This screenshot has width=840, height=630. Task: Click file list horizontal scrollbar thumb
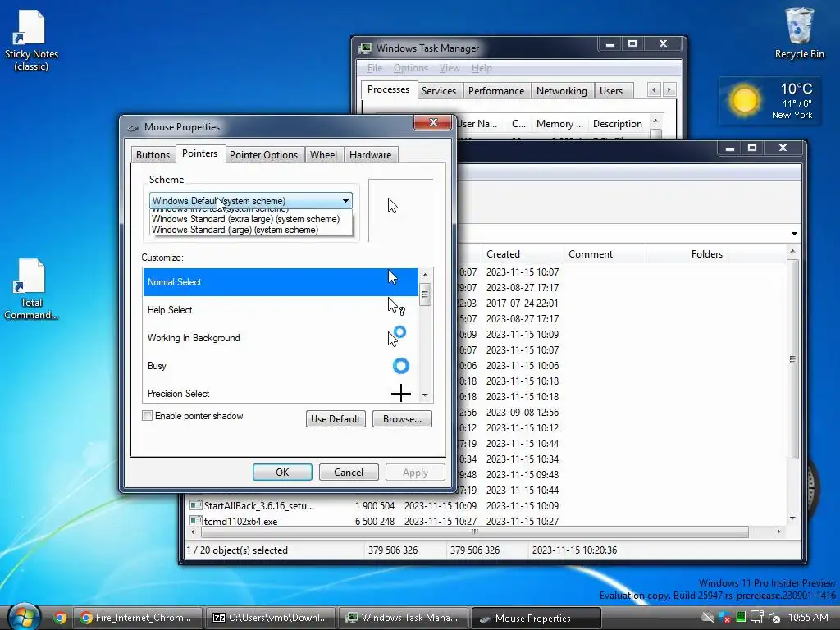coord(475,532)
